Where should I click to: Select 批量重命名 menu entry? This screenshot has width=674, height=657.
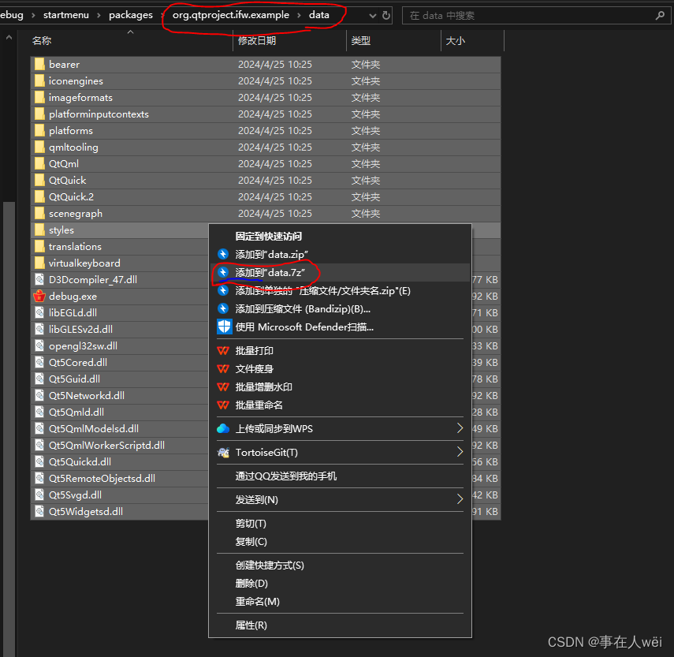340,405
